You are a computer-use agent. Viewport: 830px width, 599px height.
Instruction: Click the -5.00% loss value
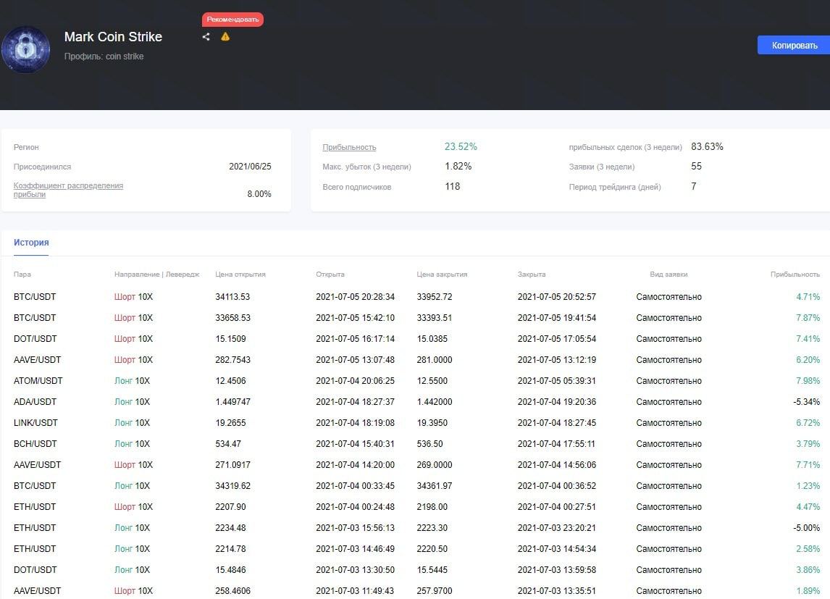tap(806, 527)
